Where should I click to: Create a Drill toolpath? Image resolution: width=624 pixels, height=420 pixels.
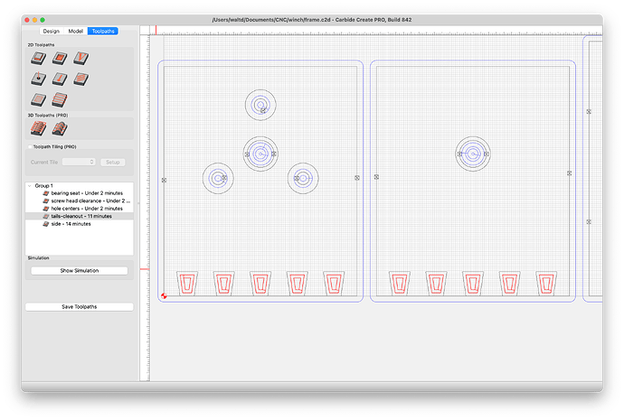[39, 79]
